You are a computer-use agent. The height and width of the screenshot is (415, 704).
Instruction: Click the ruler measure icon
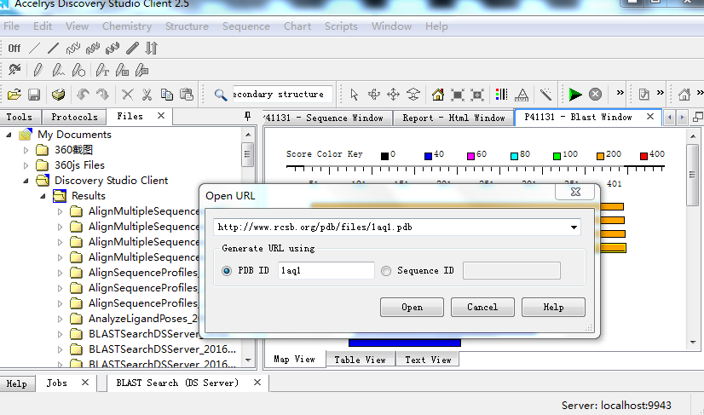click(522, 95)
